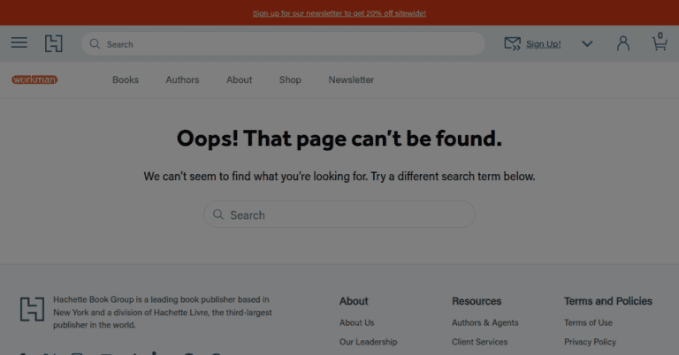Click the Workman imprint logo
The height and width of the screenshot is (355, 679).
click(34, 79)
